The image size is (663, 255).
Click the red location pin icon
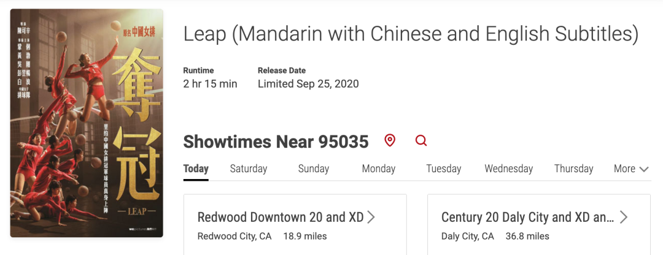click(389, 140)
